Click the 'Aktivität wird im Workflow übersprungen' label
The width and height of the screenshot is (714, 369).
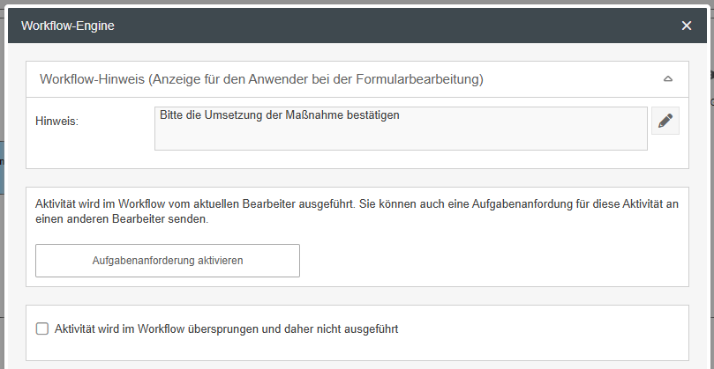click(227, 329)
